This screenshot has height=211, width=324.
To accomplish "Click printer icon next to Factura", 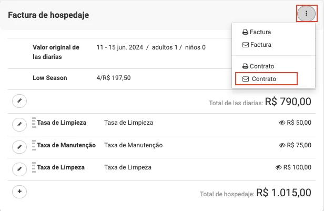I will tap(245, 32).
